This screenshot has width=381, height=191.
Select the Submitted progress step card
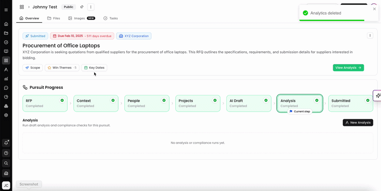(351, 103)
